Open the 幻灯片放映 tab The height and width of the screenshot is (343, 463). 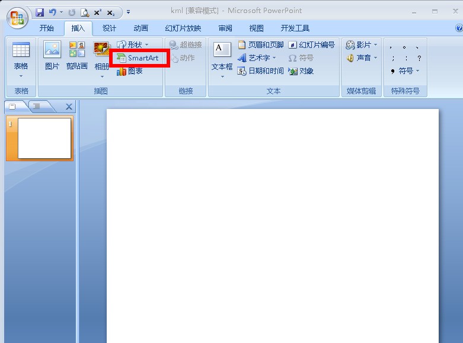tap(183, 28)
